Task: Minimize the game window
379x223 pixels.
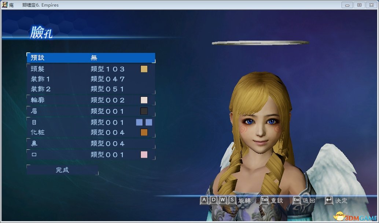Action: [347, 5]
